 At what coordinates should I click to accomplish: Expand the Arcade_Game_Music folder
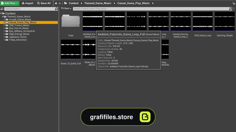4,19
